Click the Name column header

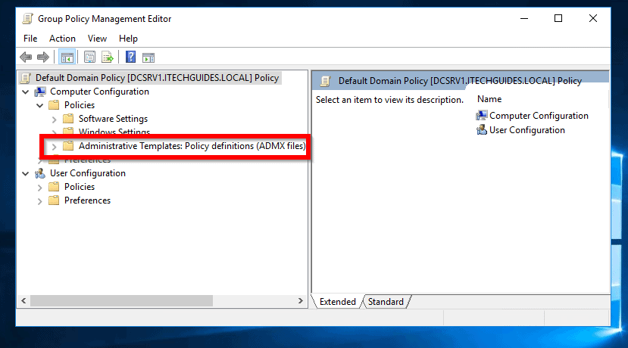(489, 99)
